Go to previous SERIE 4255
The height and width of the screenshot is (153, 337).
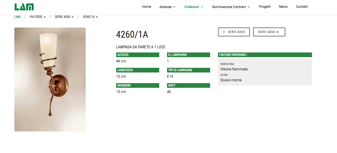(x=234, y=32)
